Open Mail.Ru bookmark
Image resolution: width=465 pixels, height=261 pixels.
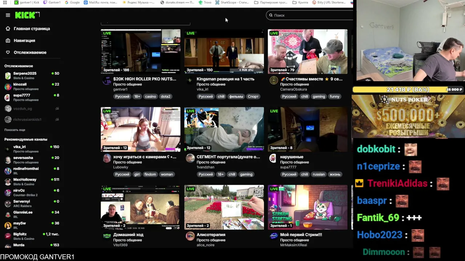coord(101,3)
